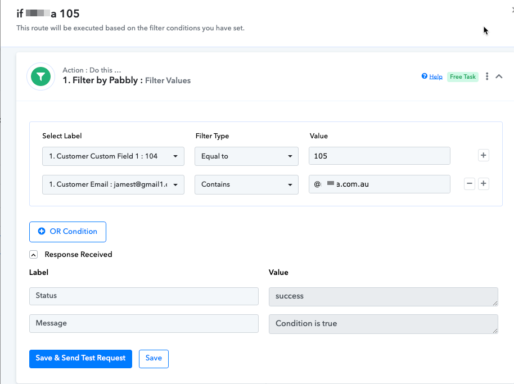Open the Equal to filter type dropdown
The height and width of the screenshot is (384, 514).
246,156
